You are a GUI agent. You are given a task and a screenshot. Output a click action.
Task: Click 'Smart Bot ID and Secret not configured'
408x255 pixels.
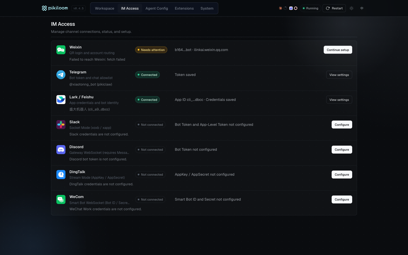point(208,199)
